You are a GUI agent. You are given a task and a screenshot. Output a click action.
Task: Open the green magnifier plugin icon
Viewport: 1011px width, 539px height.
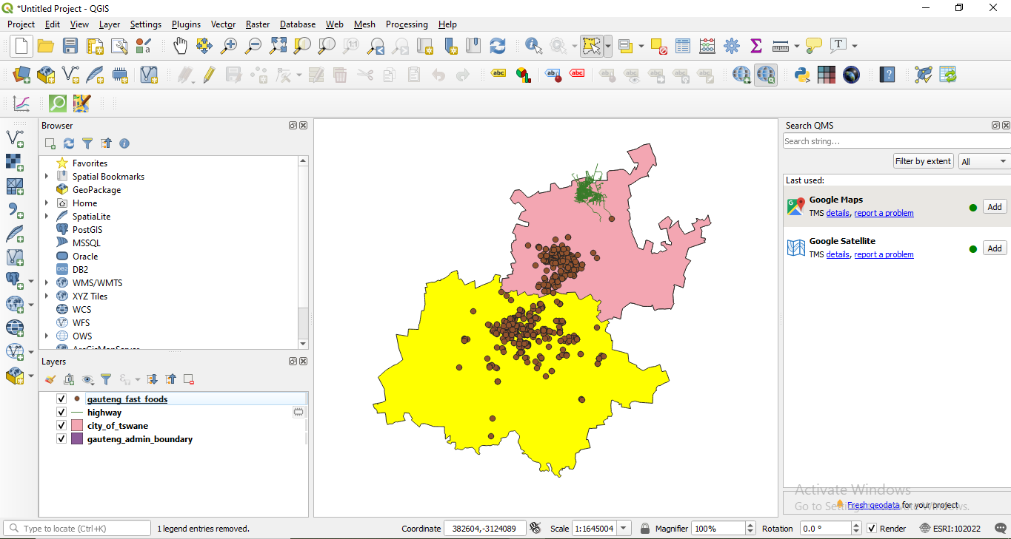58,104
